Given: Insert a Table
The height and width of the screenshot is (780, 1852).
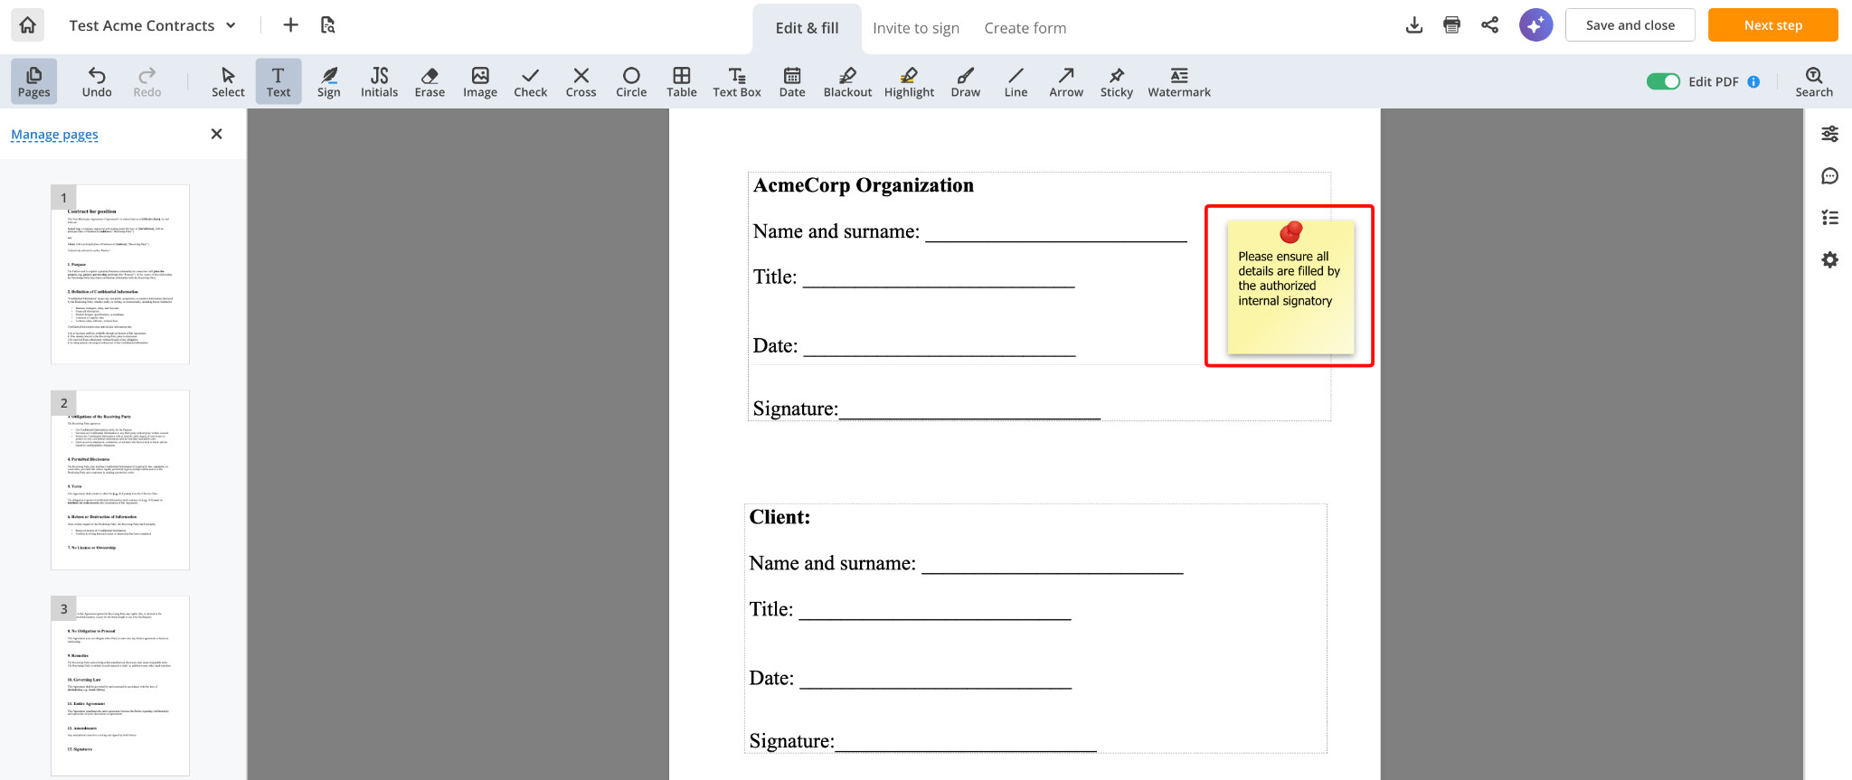Looking at the screenshot, I should [682, 81].
